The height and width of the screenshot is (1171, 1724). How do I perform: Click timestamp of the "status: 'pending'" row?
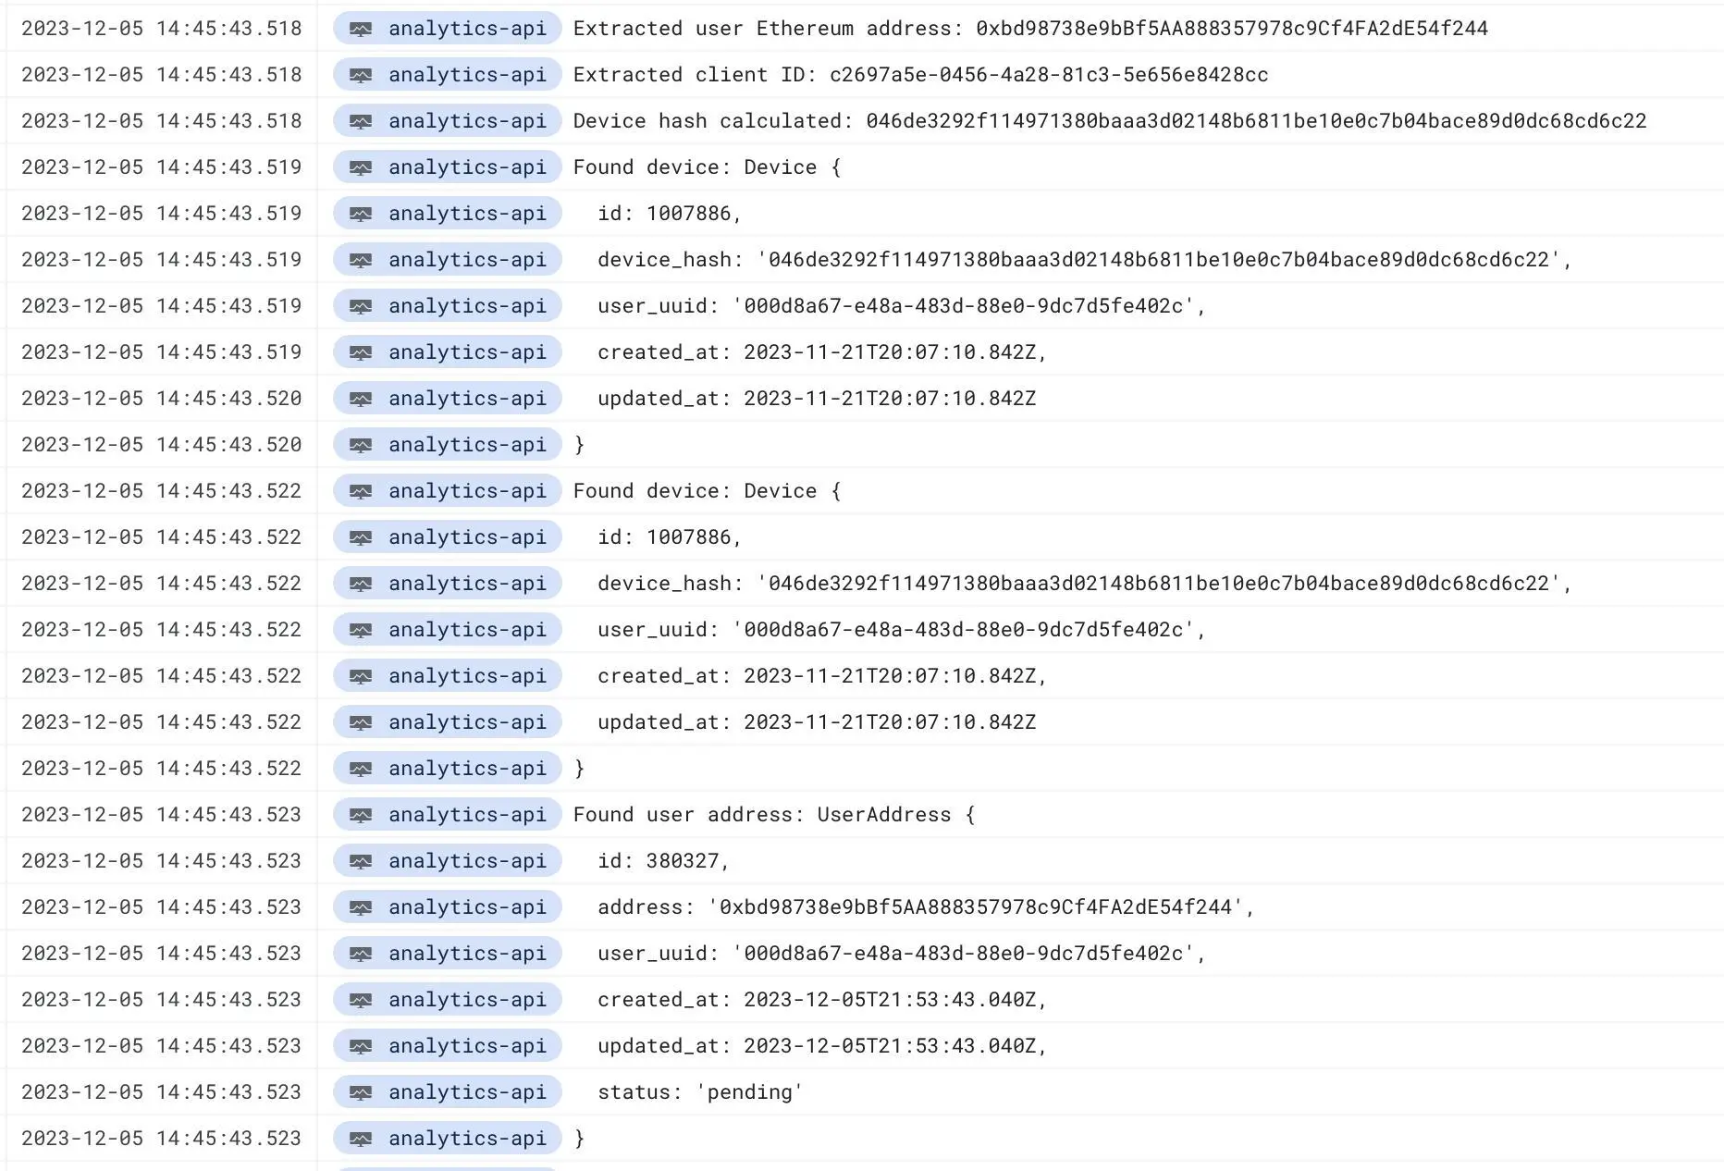click(162, 1092)
